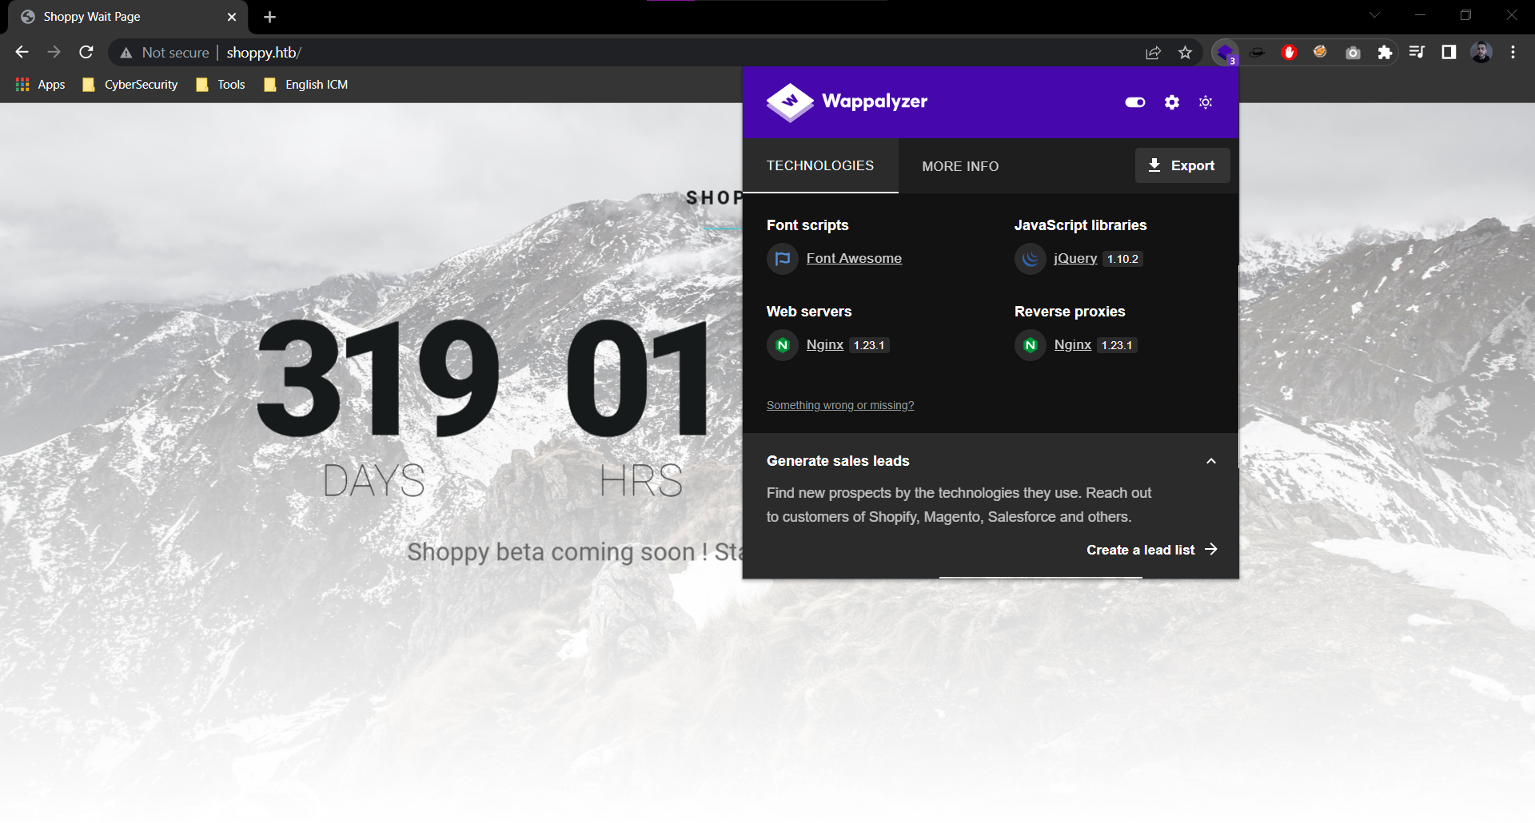Viewport: 1535px width, 823px height.
Task: Toggle the browser side panel
Action: click(x=1449, y=53)
